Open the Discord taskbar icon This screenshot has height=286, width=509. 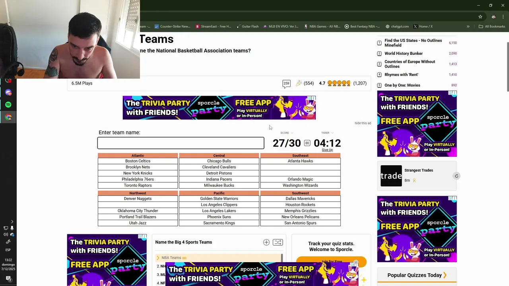click(x=8, y=93)
